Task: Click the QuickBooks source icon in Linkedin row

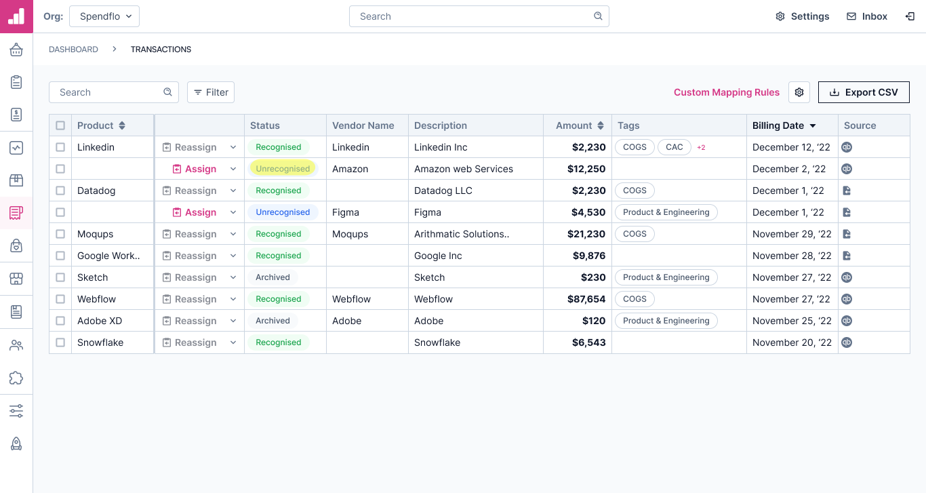Action: coord(847,147)
